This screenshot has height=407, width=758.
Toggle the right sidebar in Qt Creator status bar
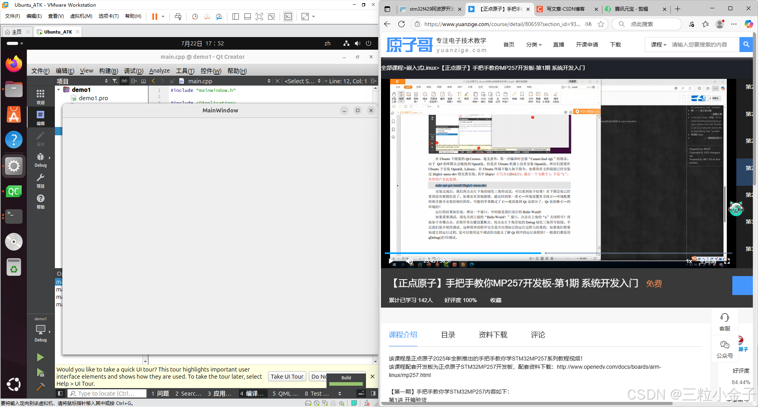pos(373,393)
